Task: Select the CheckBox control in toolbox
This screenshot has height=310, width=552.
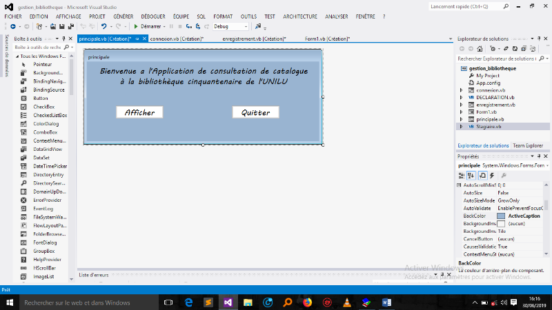Action: coord(43,107)
